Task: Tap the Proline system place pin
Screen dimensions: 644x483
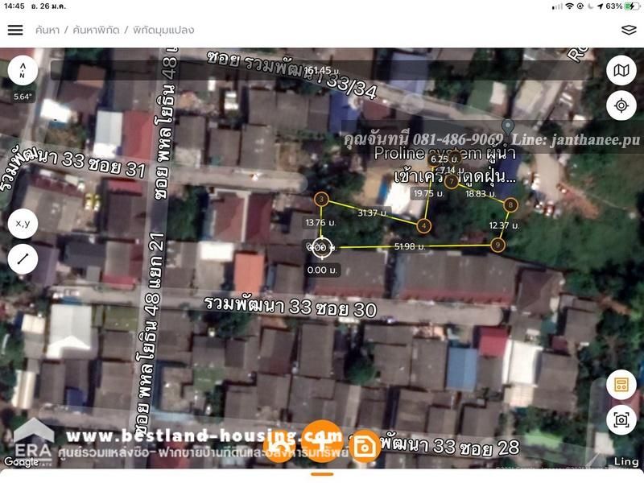Action: pyautogui.click(x=507, y=126)
